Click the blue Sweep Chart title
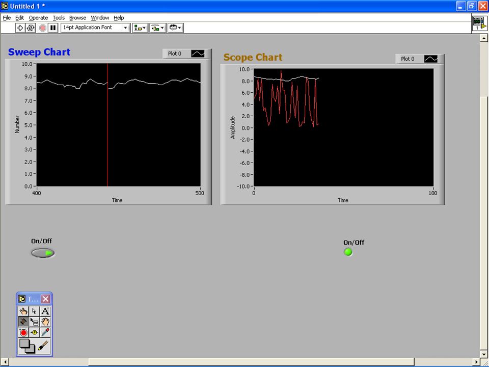The height and width of the screenshot is (367, 489). (x=39, y=52)
